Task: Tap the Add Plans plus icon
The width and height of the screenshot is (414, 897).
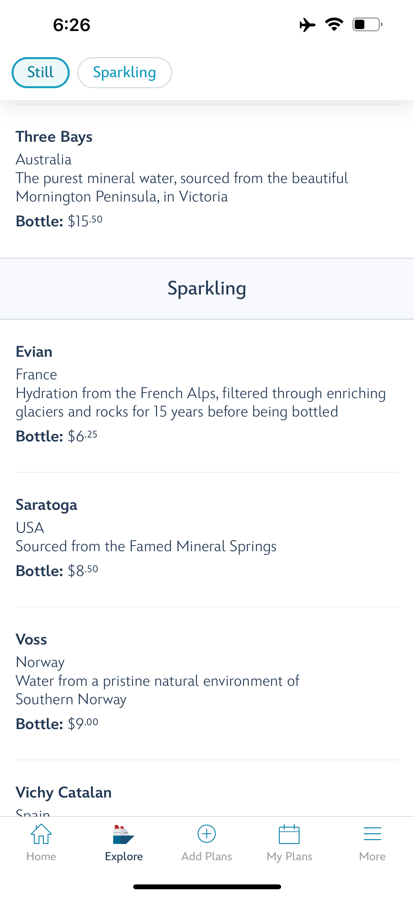Action: pyautogui.click(x=206, y=834)
